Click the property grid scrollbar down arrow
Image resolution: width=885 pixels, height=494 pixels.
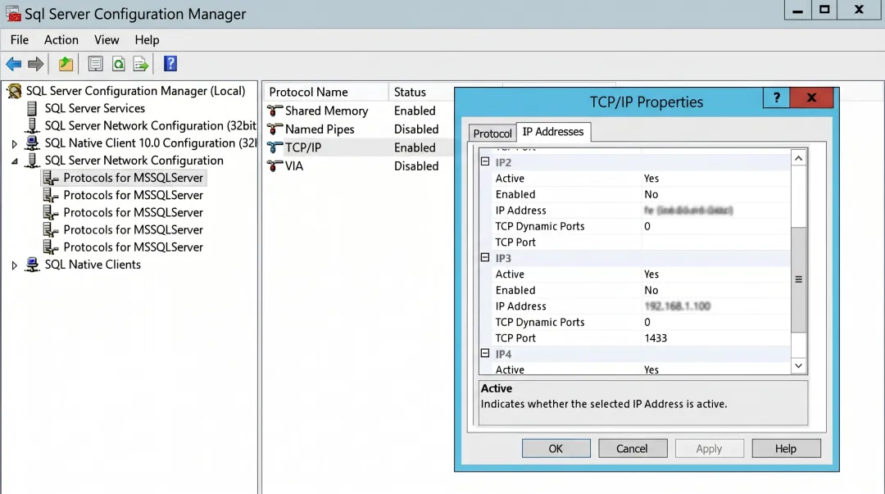[799, 366]
